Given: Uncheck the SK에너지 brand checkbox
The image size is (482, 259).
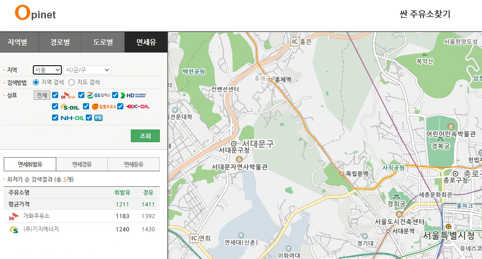Looking at the screenshot, I should (x=55, y=95).
